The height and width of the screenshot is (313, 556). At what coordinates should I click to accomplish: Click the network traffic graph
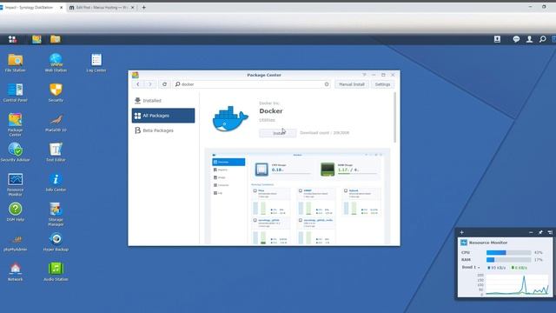point(518,284)
